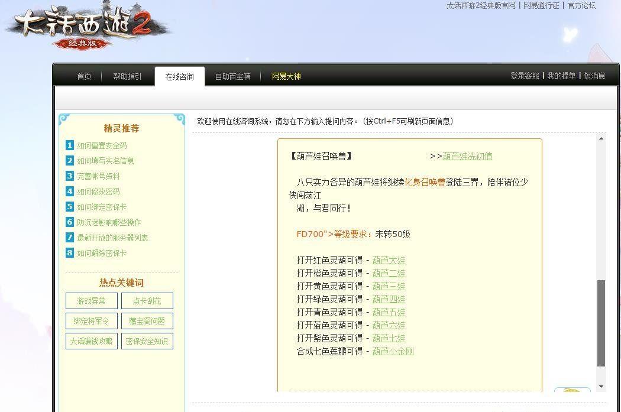Click number 6 icon beside 防沉迷影响哪些操作
621x412 pixels.
click(70, 222)
